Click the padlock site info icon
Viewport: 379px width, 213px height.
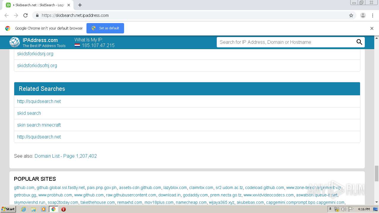[x=37, y=15]
